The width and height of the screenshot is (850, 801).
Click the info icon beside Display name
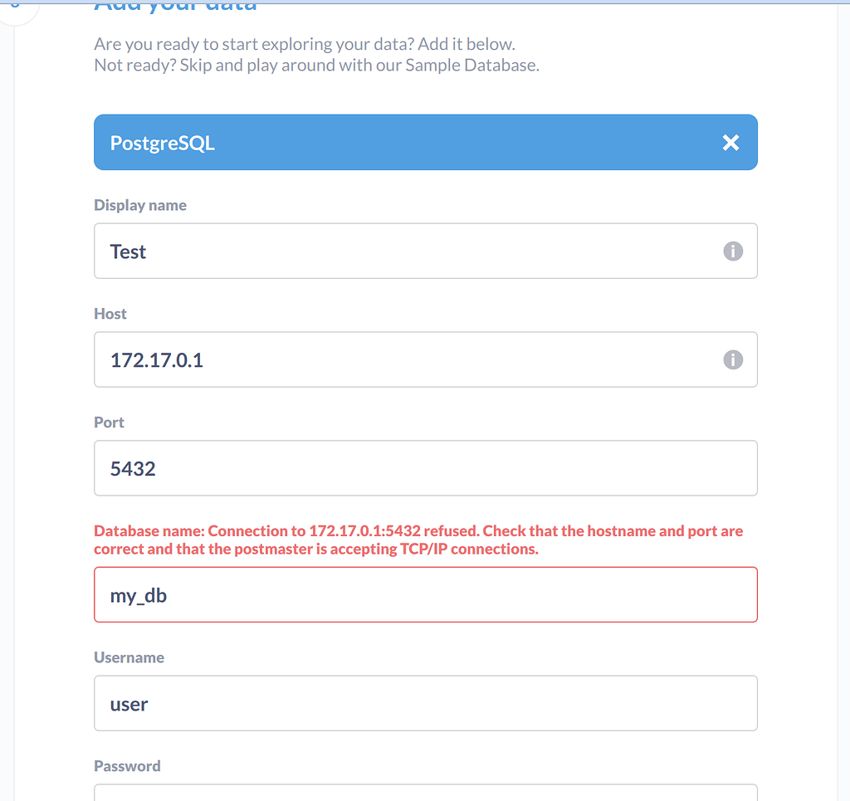point(733,251)
